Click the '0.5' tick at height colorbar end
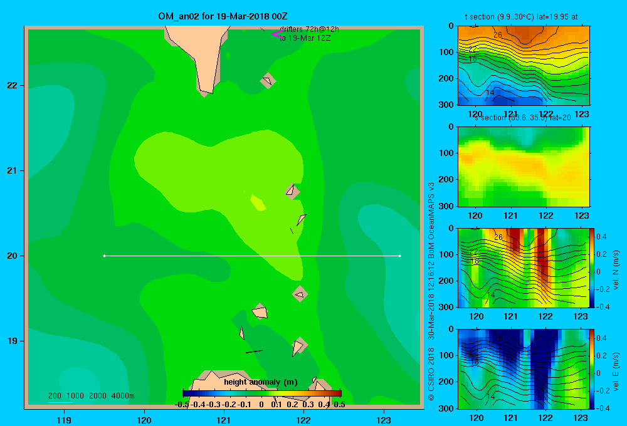Viewport: 627px width, 426px height. click(x=339, y=405)
